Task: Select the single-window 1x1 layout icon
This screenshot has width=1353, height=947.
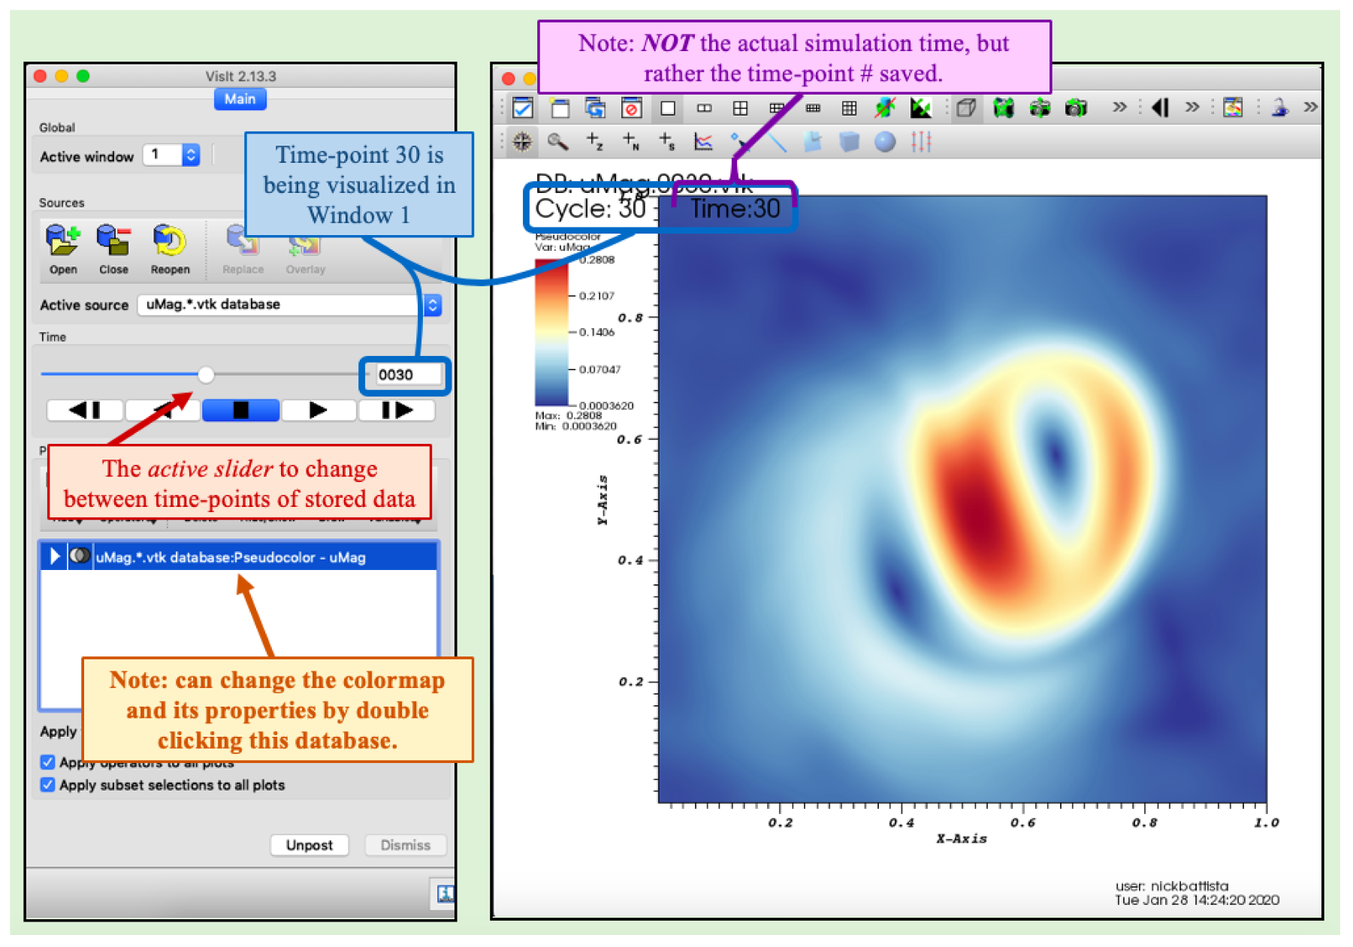Action: [x=667, y=108]
